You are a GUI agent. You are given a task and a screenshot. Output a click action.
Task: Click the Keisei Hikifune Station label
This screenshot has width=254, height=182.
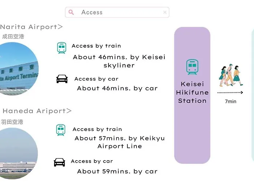click(x=192, y=92)
